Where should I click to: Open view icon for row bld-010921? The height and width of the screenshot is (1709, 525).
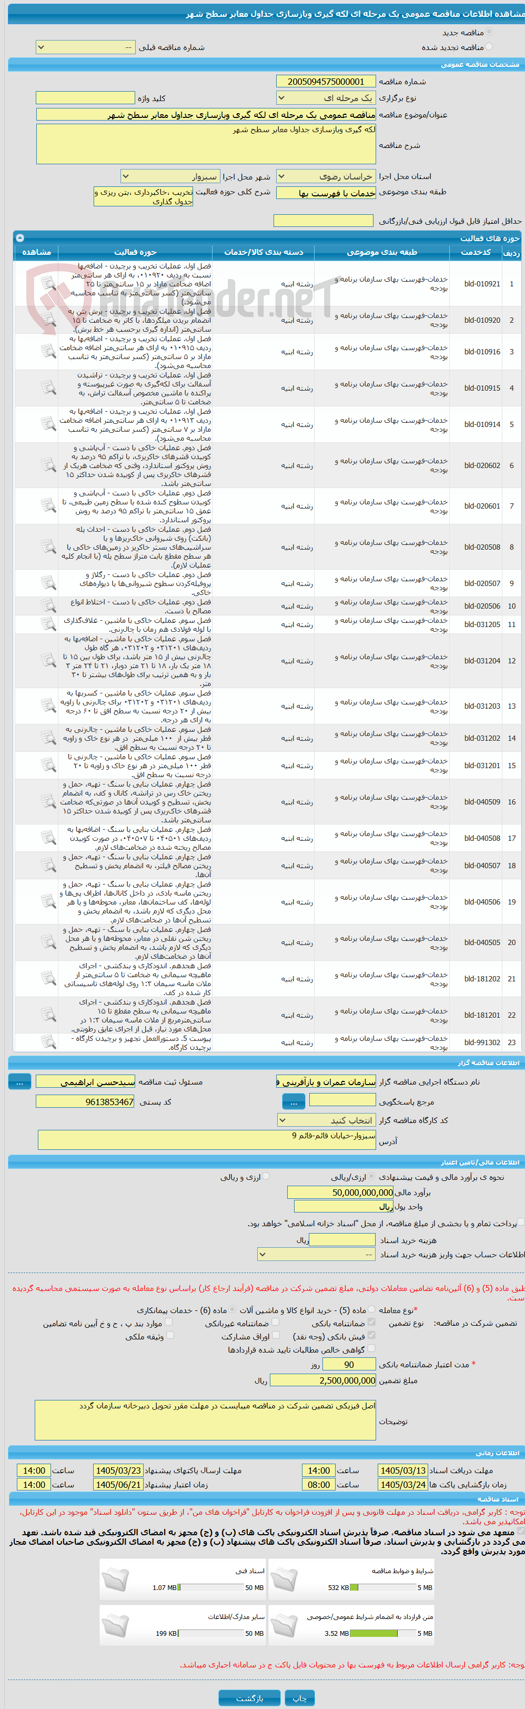pos(48,283)
